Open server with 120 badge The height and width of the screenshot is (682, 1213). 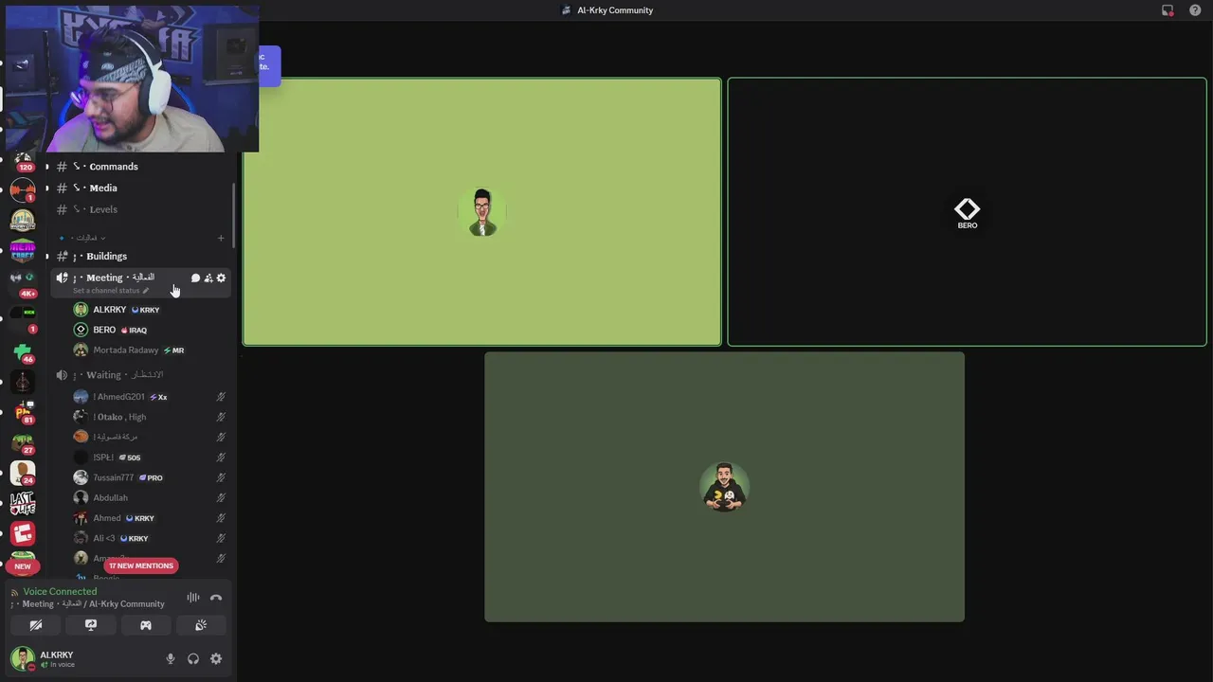23,161
